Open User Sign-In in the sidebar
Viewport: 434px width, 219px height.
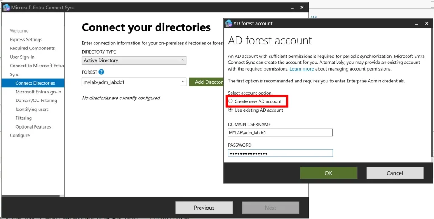click(22, 57)
